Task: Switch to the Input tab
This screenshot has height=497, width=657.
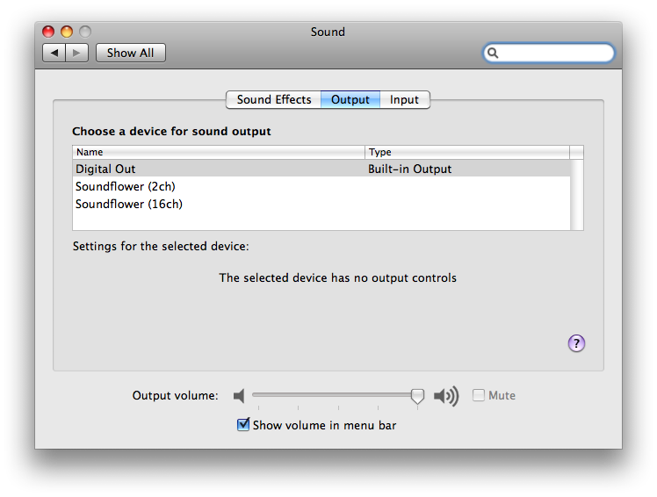Action: (x=404, y=100)
